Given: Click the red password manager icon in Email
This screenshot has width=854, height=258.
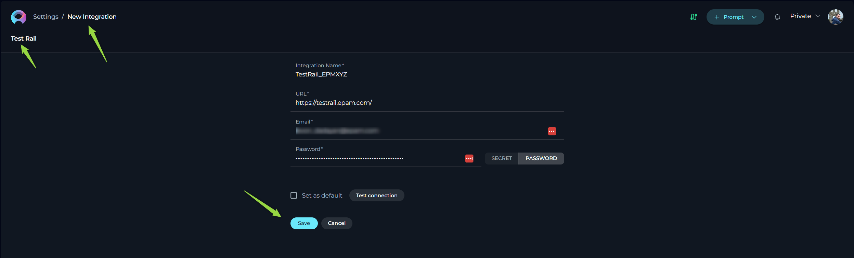Looking at the screenshot, I should tap(552, 131).
